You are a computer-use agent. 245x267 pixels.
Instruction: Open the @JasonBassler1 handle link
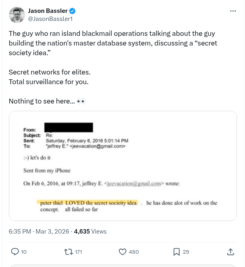50,19
